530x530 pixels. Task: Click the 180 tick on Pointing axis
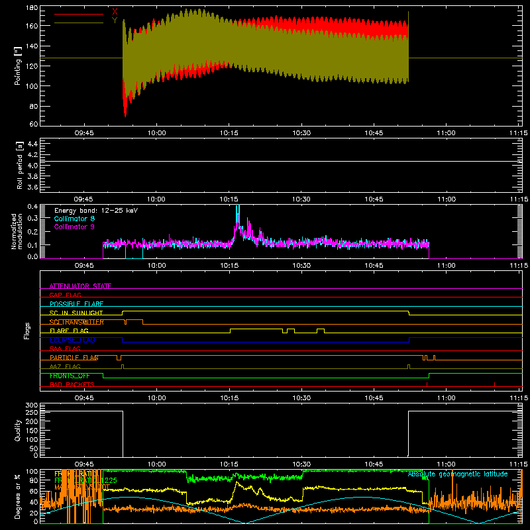coord(32,7)
